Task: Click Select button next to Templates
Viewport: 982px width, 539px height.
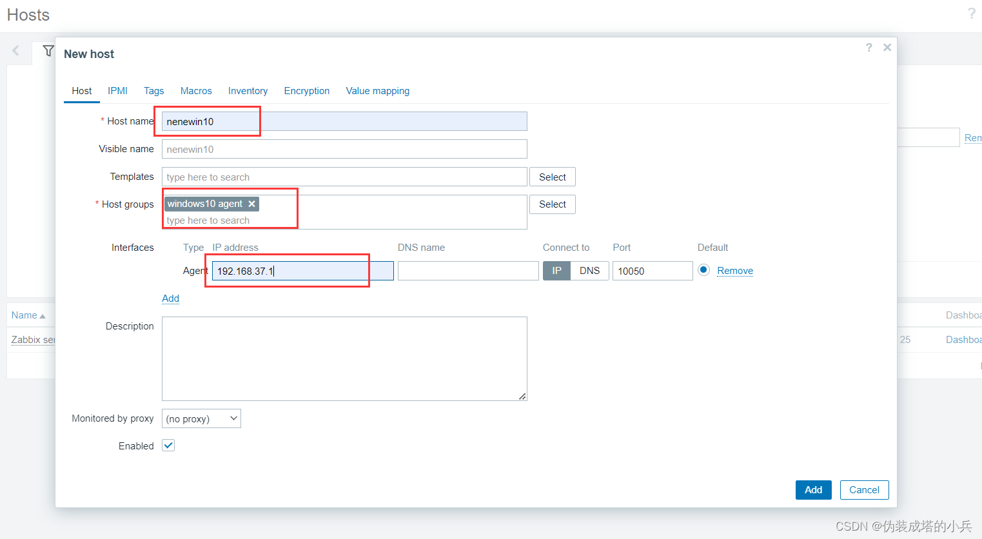Action: (553, 177)
